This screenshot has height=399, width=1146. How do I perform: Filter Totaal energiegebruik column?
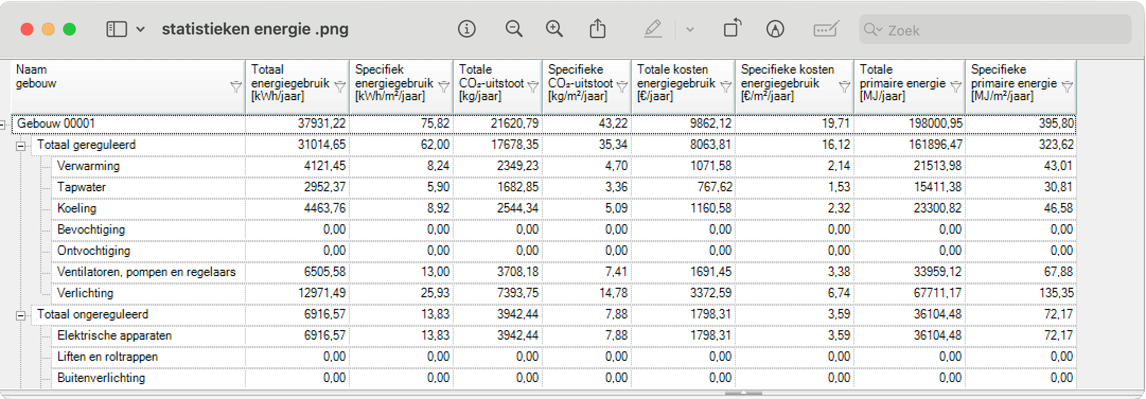(340, 86)
